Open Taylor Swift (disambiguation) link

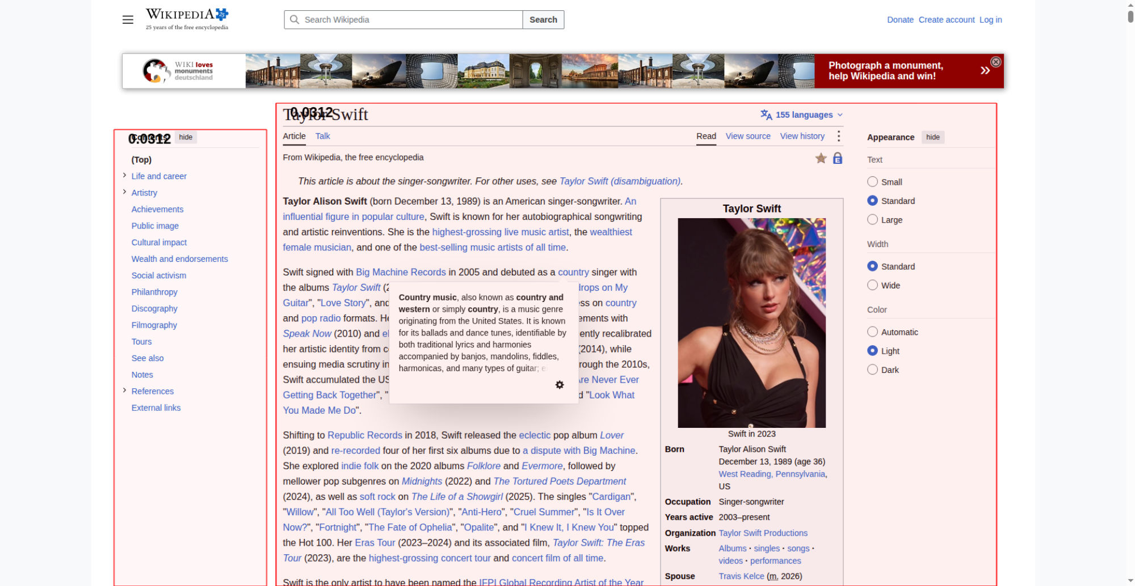(620, 181)
